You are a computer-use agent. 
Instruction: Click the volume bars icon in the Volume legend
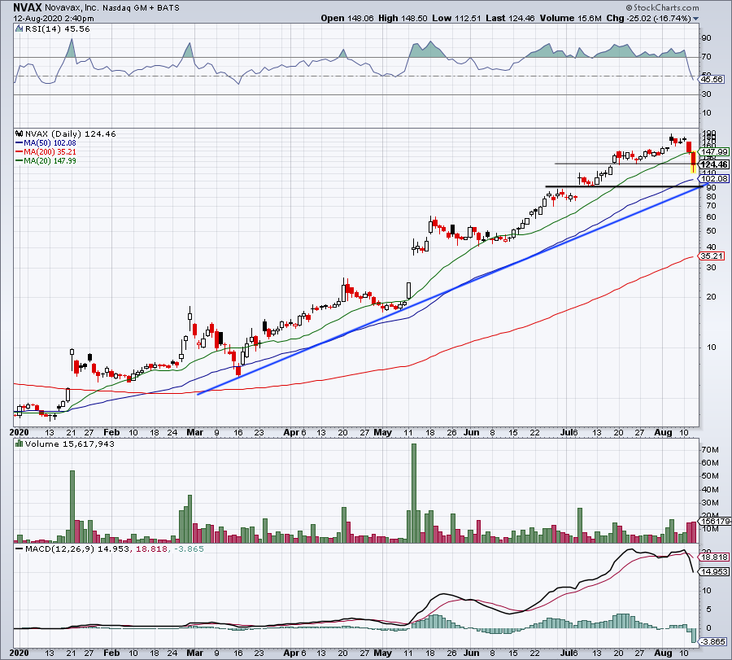click(20, 444)
